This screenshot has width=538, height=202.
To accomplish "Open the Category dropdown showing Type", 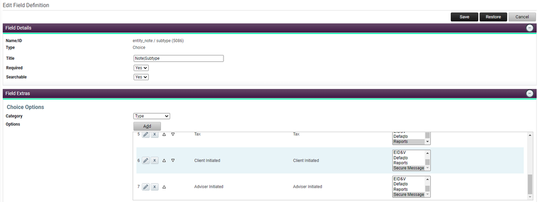I will (x=152, y=116).
